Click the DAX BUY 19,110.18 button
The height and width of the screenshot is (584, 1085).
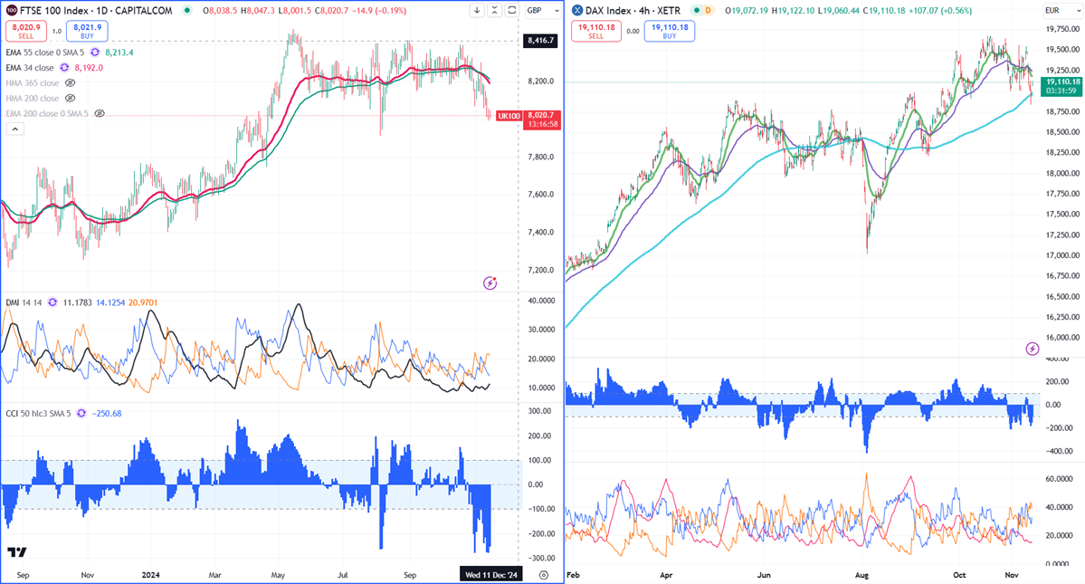[670, 31]
